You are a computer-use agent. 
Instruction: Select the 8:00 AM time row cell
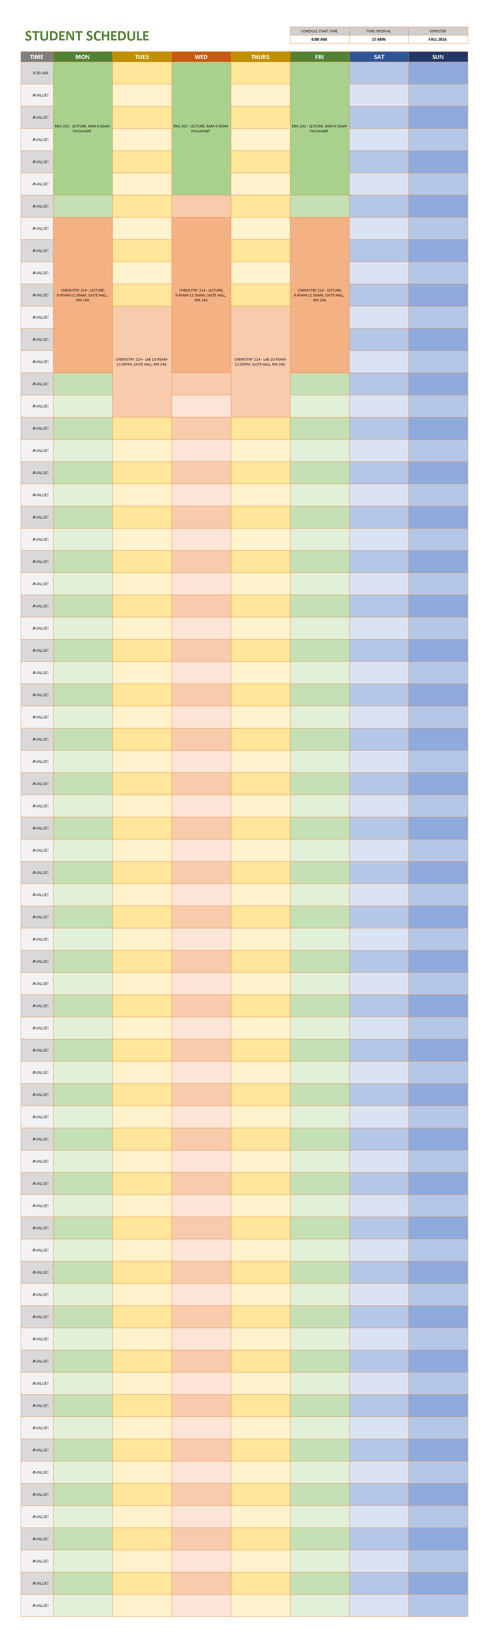click(37, 73)
